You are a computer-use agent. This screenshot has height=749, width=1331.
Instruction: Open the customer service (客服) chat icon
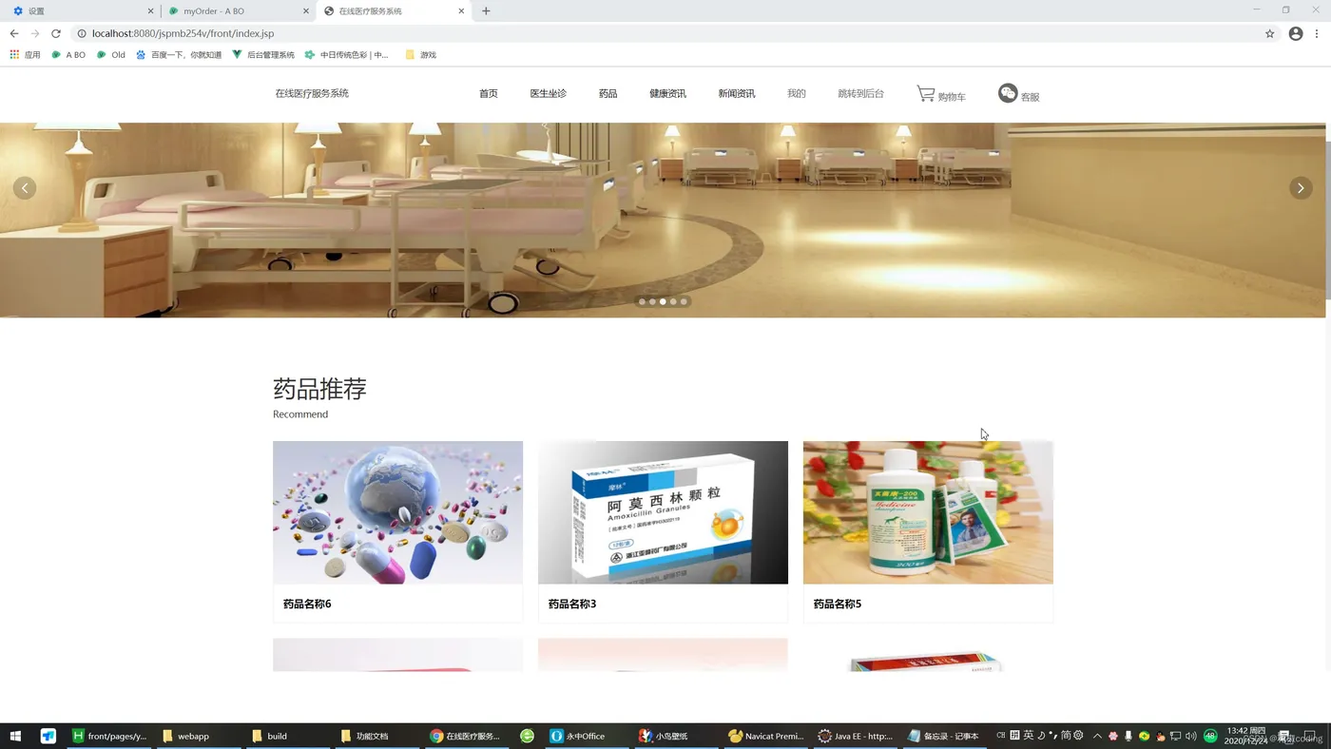coord(1008,93)
